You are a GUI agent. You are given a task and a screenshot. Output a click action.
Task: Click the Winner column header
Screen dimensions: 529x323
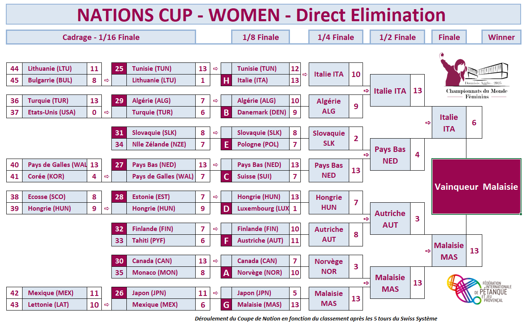[x=501, y=37]
